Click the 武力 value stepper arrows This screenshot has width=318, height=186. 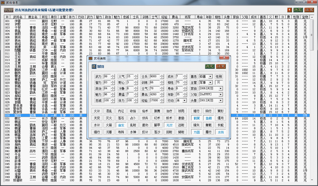(x=113, y=76)
